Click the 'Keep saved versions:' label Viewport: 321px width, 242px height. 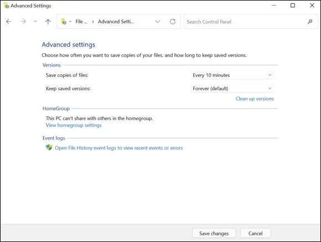point(68,89)
